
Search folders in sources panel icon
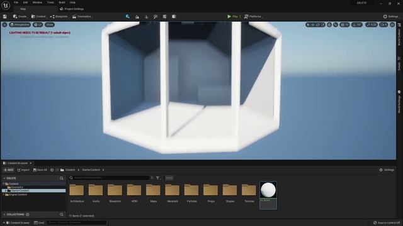62,178
